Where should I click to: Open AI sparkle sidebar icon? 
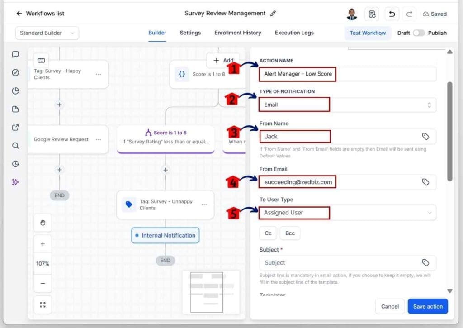[15, 182]
